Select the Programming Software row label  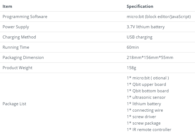coord(25,17)
